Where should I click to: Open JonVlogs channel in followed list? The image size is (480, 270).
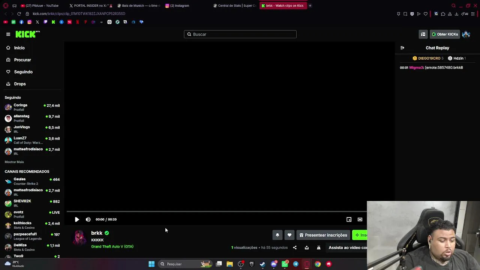tap(32, 129)
